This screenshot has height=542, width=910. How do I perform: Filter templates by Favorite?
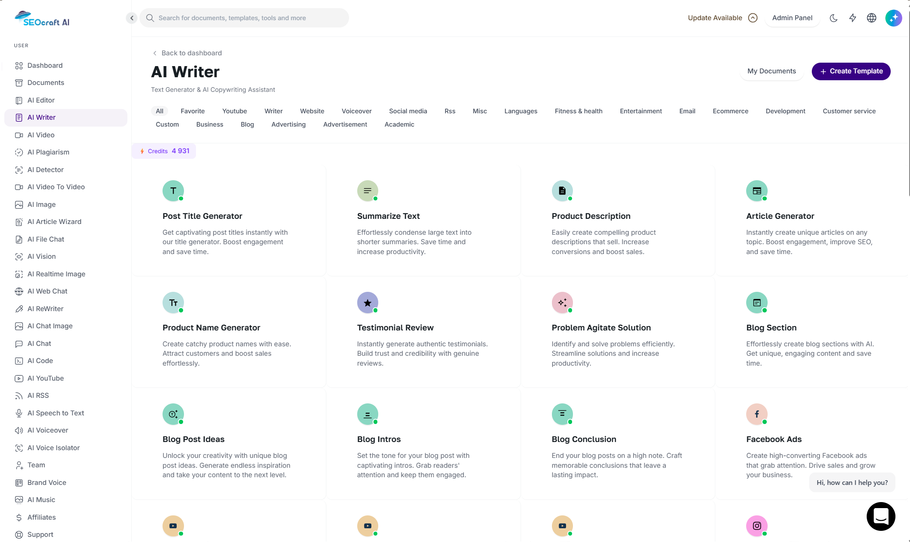point(193,111)
